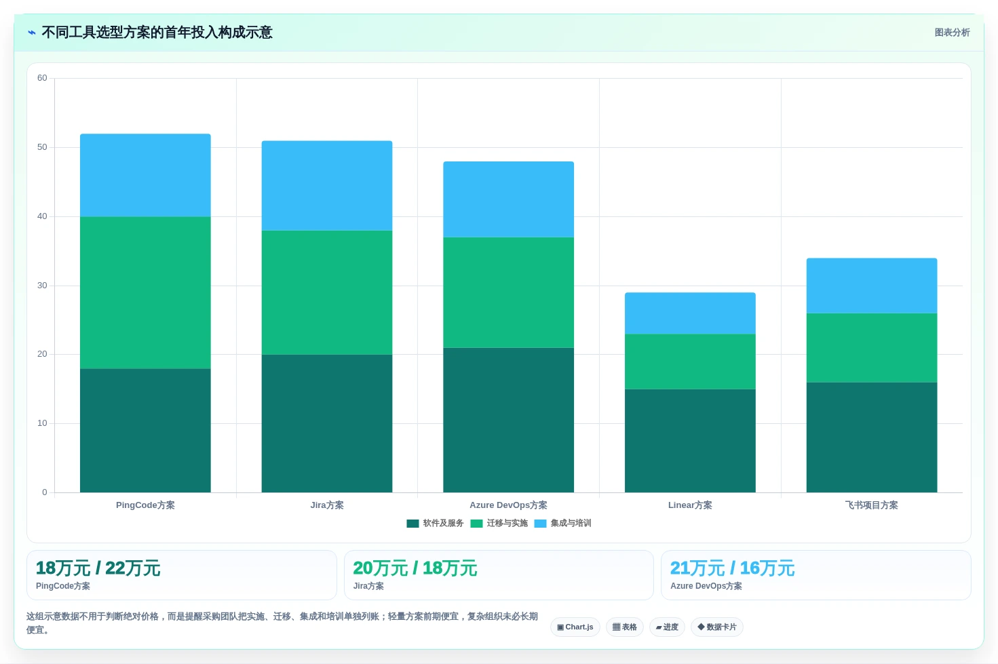Click the chart title 不同工具选型方案的首年投入构成示意
Screen dimensions: 998x664
[157, 33]
